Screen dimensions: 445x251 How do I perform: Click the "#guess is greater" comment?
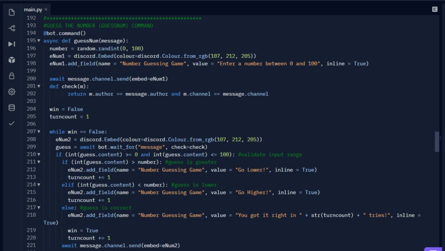pos(190,162)
